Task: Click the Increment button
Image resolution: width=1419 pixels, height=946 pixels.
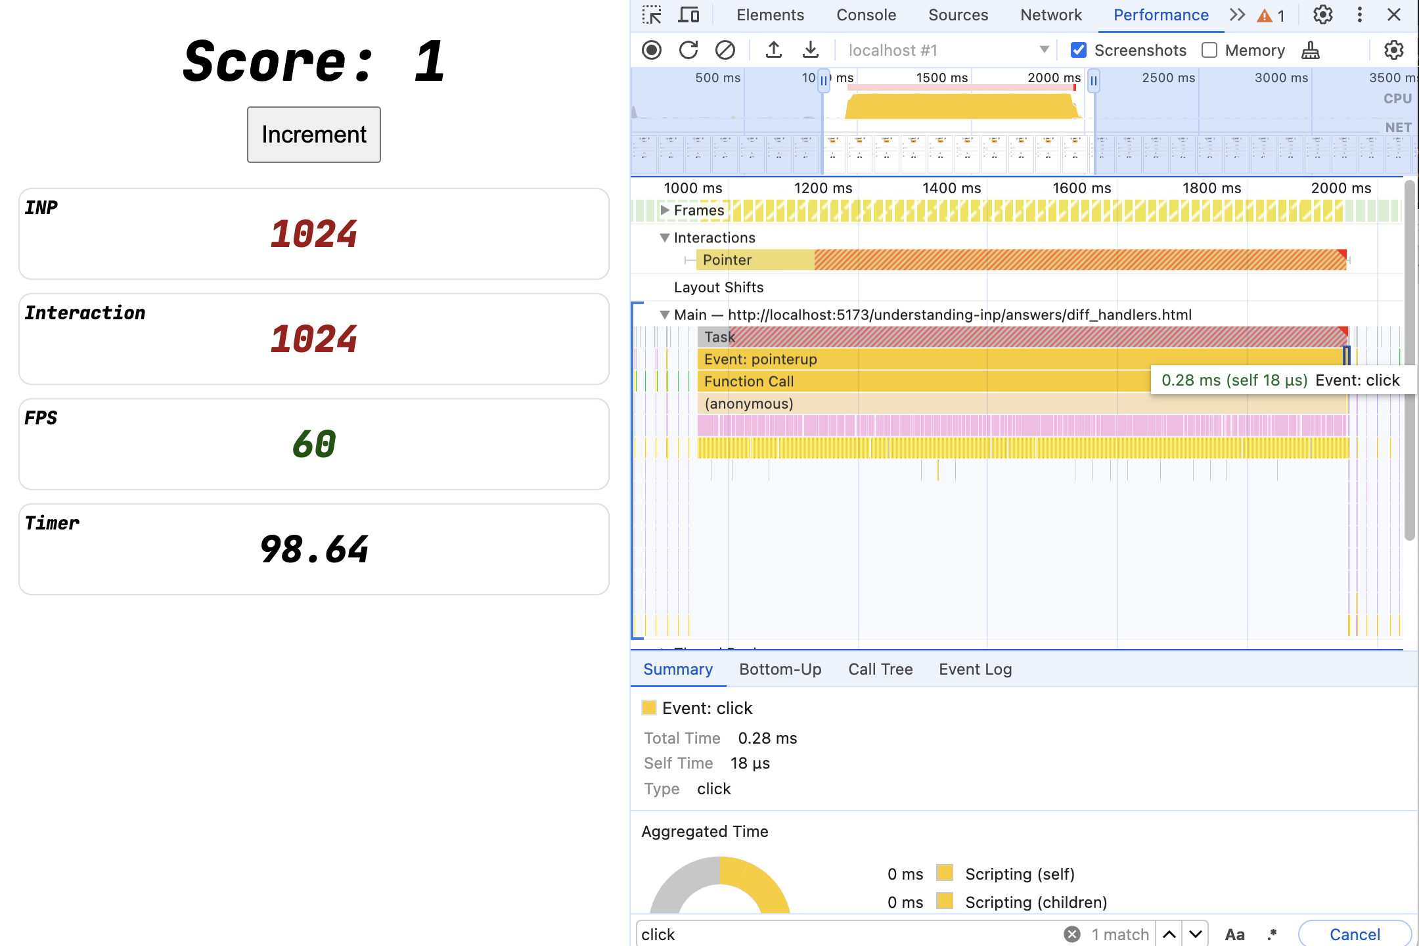Action: [x=313, y=134]
